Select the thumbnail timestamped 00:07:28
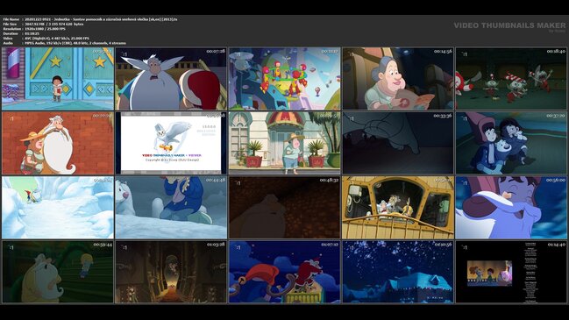The image size is (569, 320). pos(171,79)
